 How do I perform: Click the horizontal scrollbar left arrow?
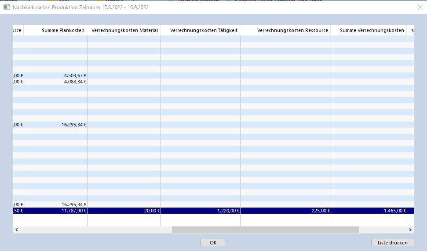(x=17, y=229)
